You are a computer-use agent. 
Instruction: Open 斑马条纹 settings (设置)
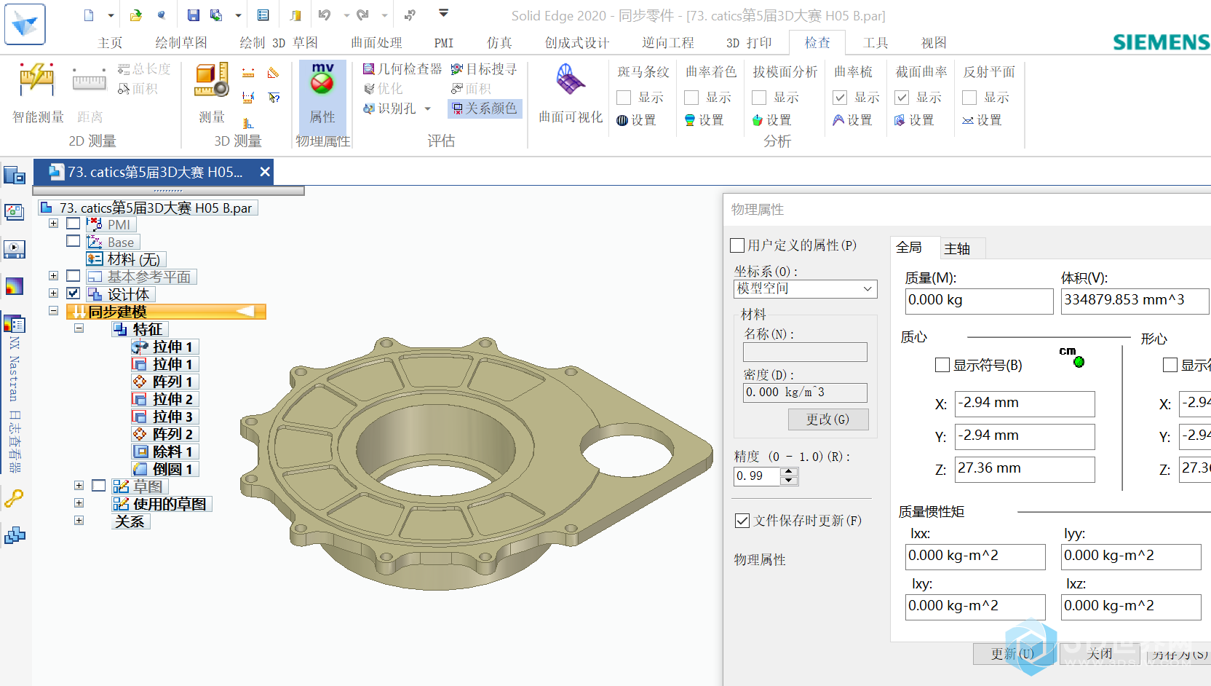(636, 120)
